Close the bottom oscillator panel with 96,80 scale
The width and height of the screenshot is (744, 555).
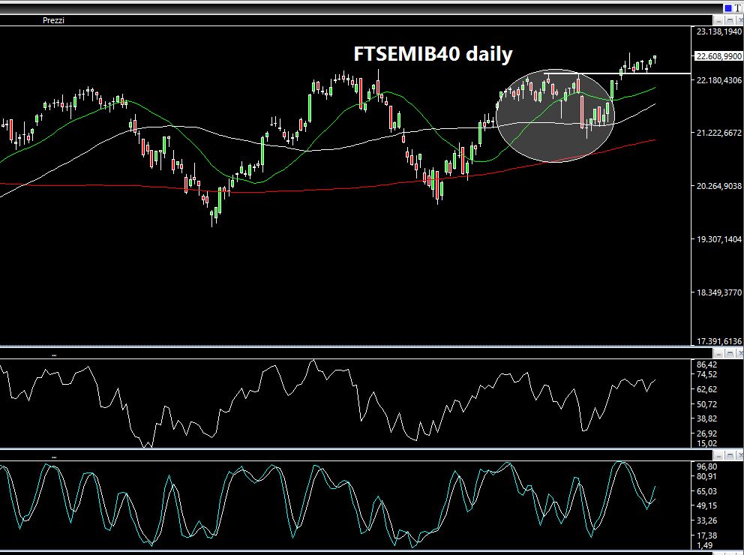coord(739,455)
